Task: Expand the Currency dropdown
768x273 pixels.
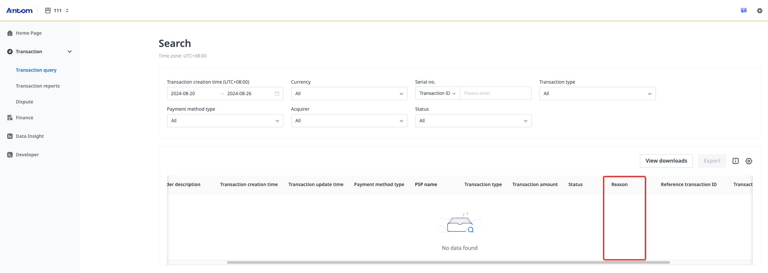Action: 349,94
